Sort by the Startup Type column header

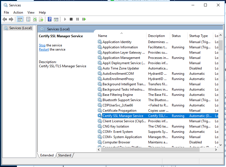tap(200, 36)
